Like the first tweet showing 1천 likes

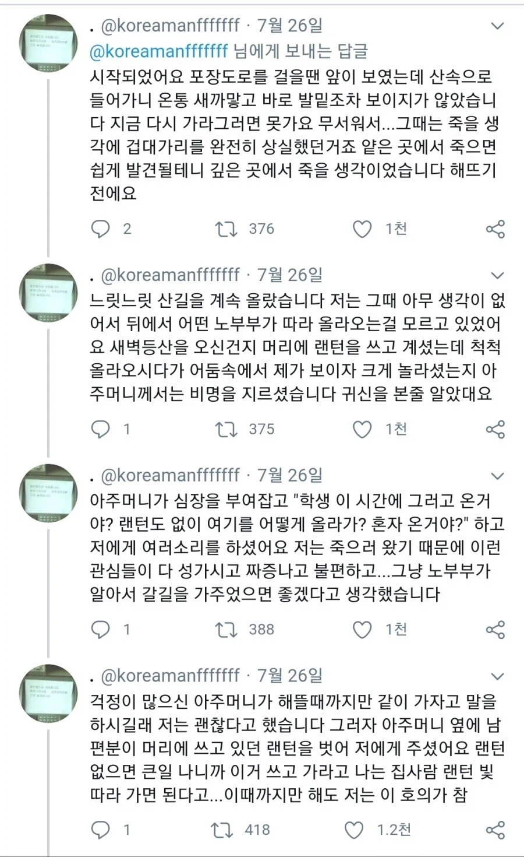coord(362,229)
